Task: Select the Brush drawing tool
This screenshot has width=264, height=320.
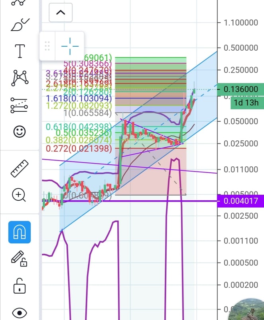Action: [x=20, y=26]
